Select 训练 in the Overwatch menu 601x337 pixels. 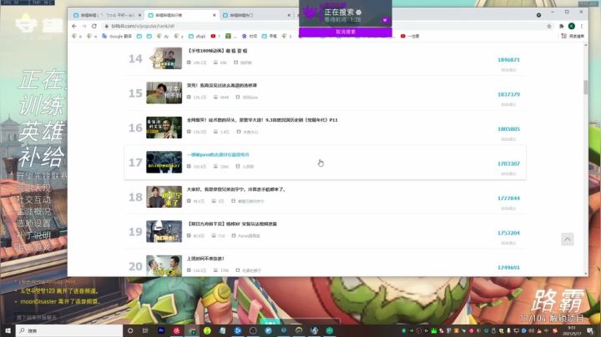(x=42, y=105)
